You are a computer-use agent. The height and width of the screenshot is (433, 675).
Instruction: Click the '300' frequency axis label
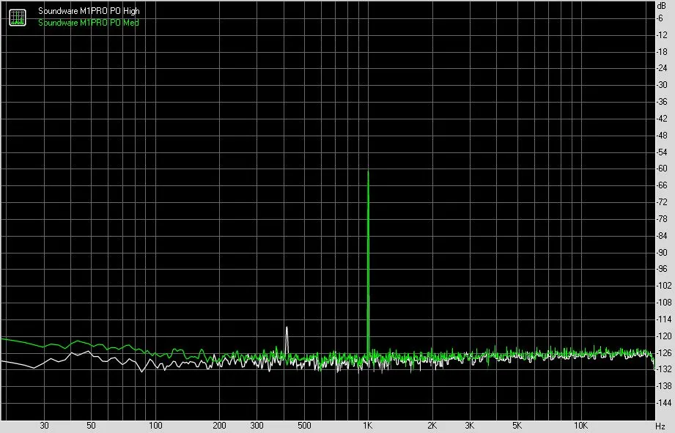(x=257, y=426)
